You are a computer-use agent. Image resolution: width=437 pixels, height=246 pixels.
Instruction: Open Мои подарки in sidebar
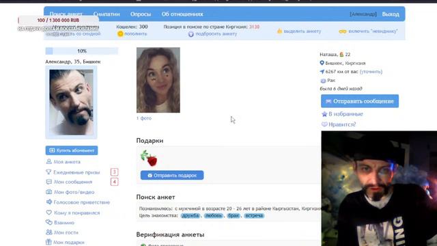tap(69, 243)
